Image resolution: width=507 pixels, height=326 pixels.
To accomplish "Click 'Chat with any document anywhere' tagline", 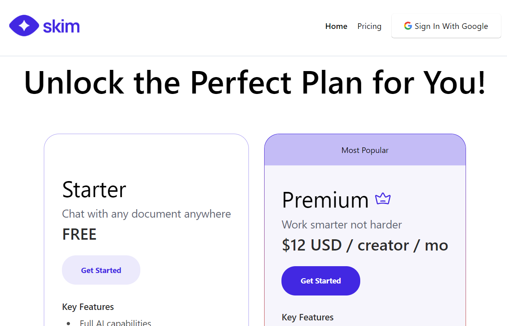I will click(x=146, y=214).
